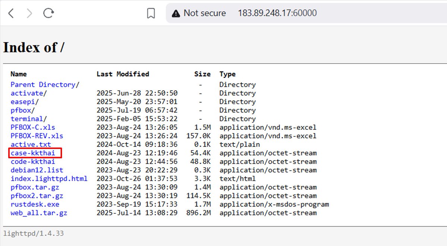Click the Not secure warning indicator
The width and height of the screenshot is (447, 246).
pyautogui.click(x=199, y=13)
